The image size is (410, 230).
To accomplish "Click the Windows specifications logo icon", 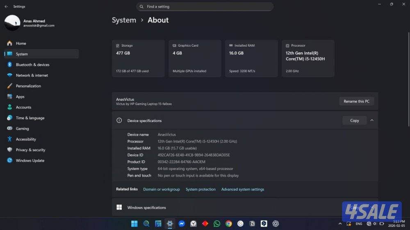I will (119, 207).
